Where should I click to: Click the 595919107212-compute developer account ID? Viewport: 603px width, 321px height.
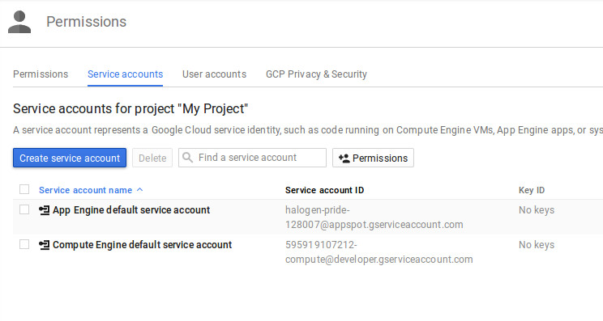pyautogui.click(x=378, y=252)
